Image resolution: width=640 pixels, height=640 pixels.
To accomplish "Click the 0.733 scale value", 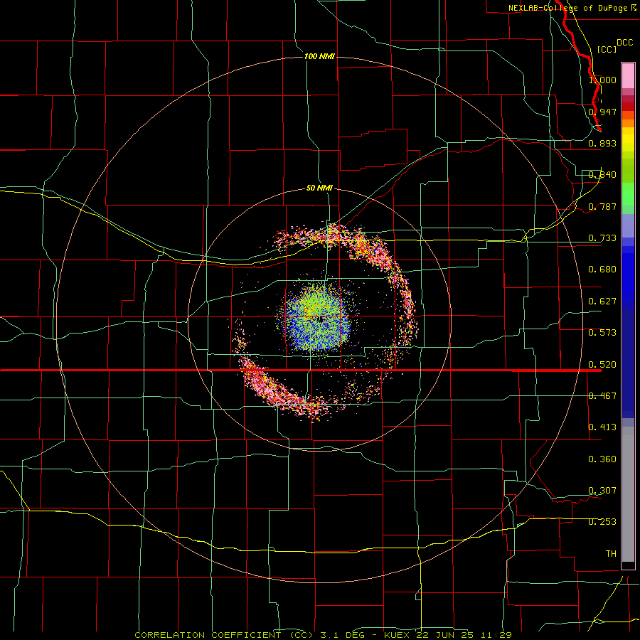I will click(x=602, y=238).
